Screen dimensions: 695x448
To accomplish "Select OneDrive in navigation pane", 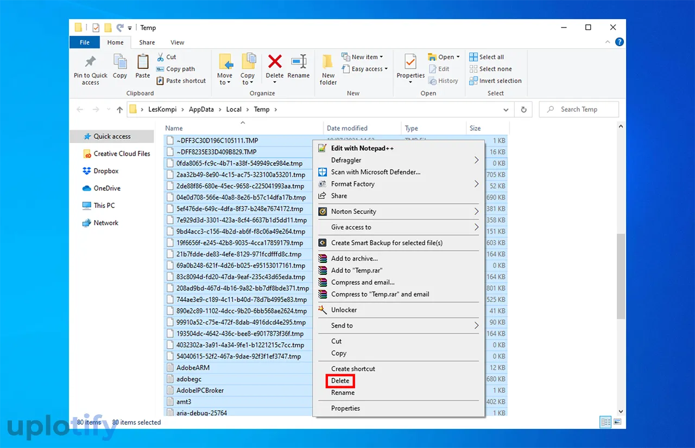I will point(102,188).
